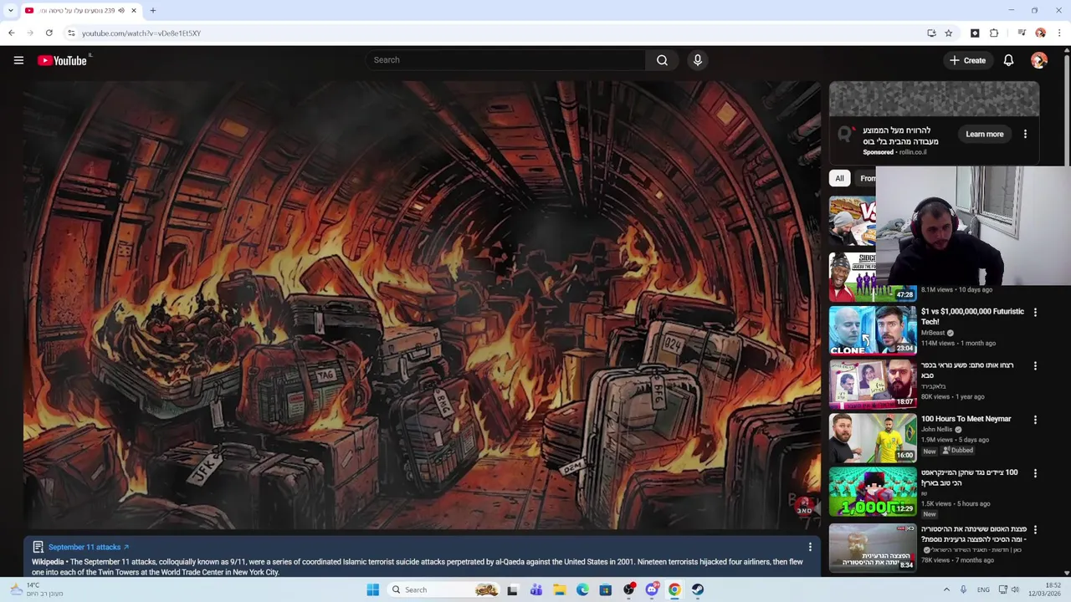Screen dimensions: 1071x602
Task: Open 100 Hours To Meet Neymar video
Action: 966,419
